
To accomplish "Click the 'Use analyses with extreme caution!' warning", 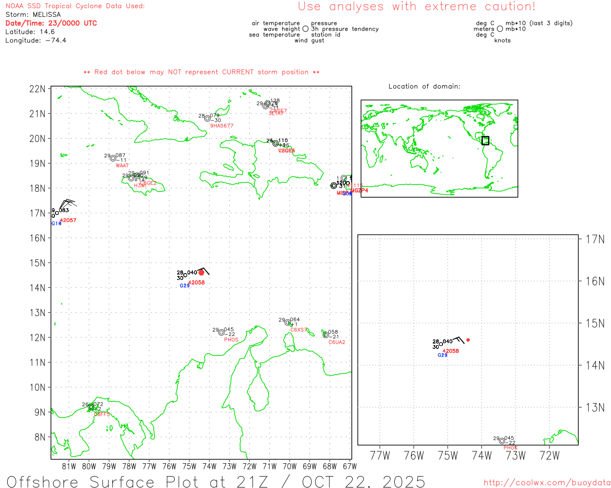I will (x=417, y=7).
